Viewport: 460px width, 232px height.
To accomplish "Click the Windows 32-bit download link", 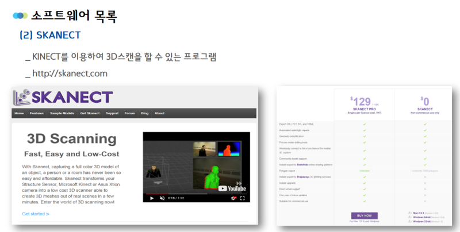I will (x=422, y=221).
